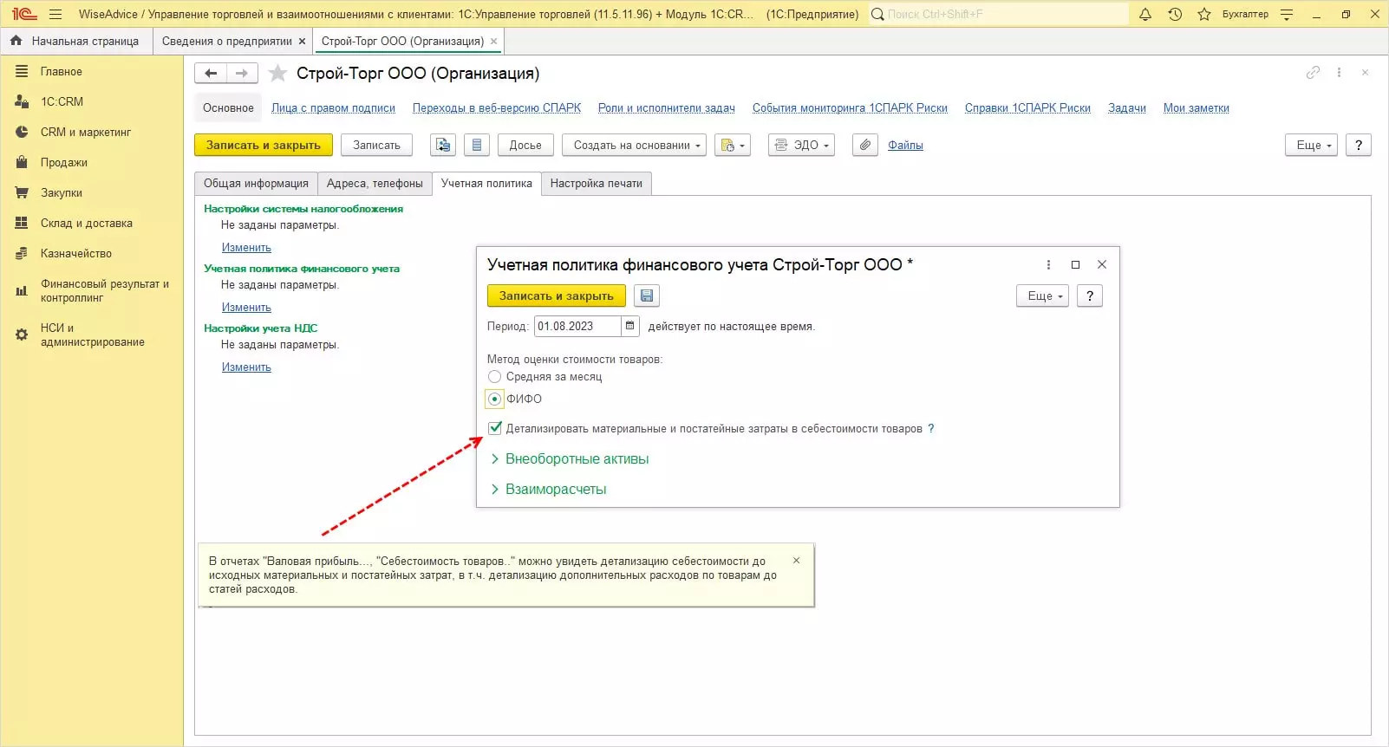Click Записать и закрыть on organization form

pyautogui.click(x=264, y=145)
